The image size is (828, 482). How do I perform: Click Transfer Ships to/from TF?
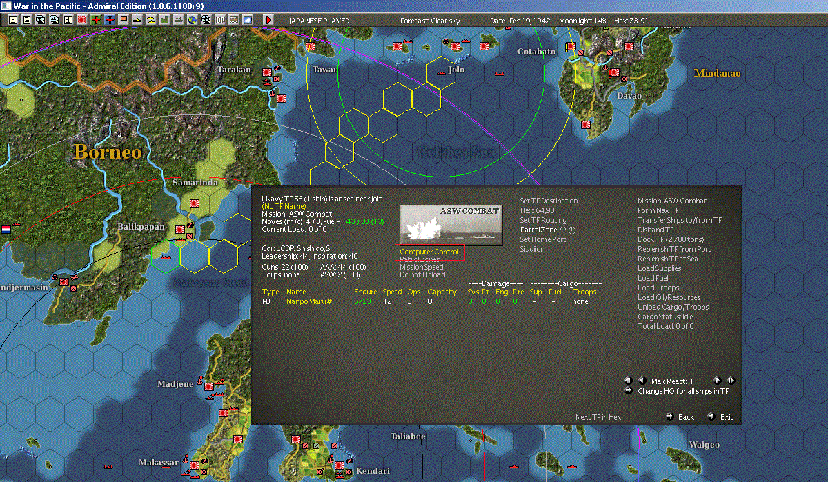[680, 220]
